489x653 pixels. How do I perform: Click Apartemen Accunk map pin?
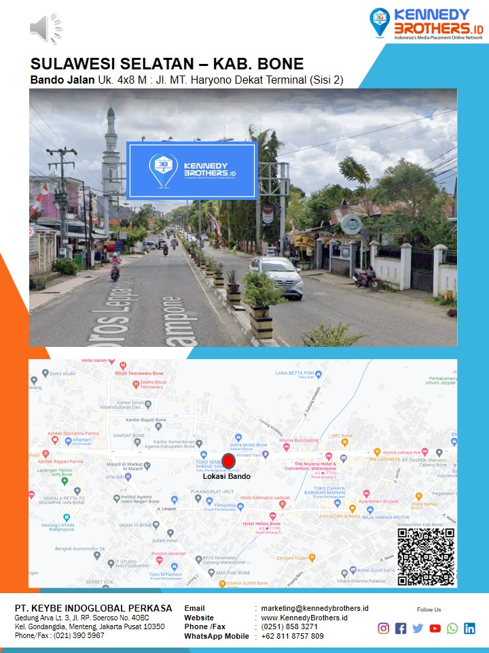click(x=366, y=494)
